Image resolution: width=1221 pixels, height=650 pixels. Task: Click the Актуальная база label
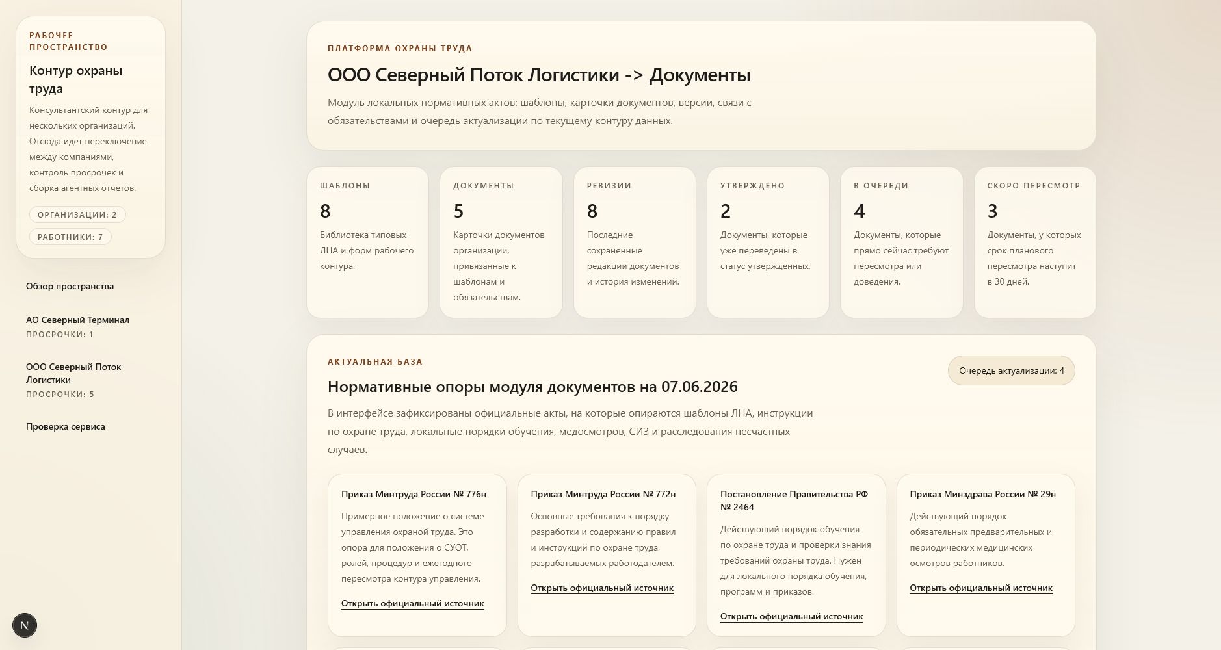375,361
